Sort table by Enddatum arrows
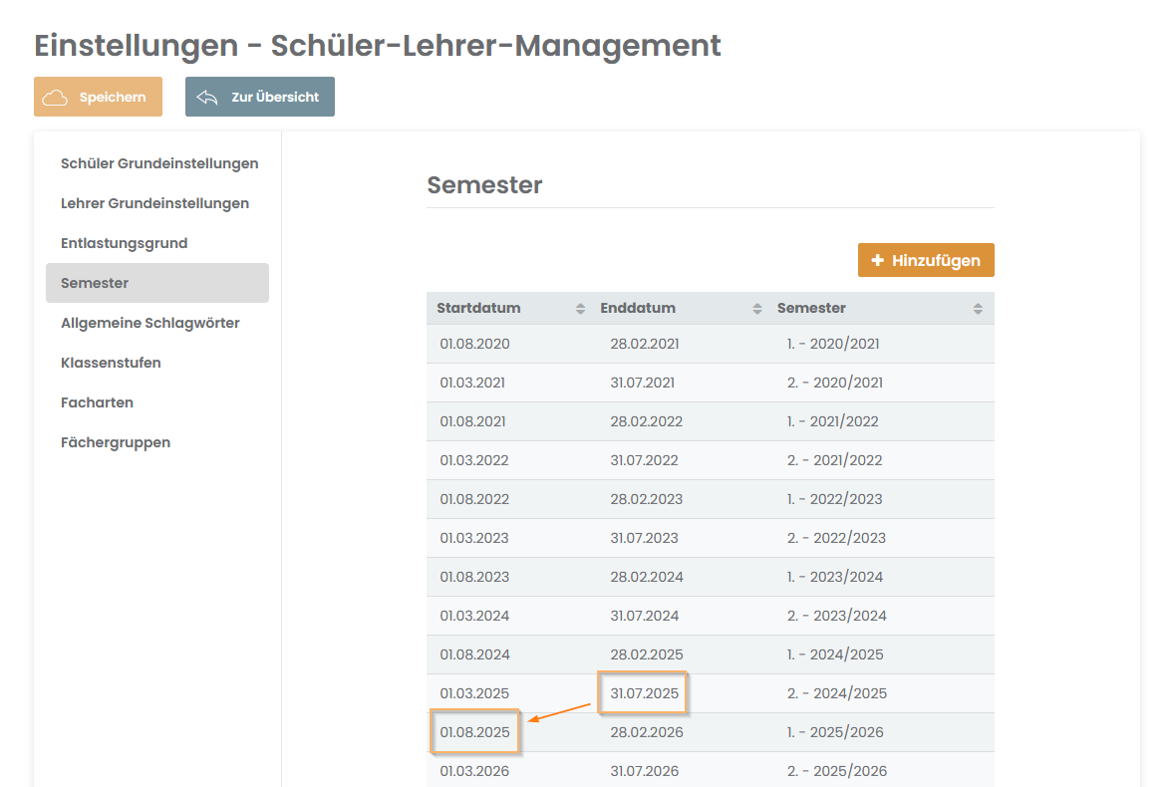Viewport: 1174px width, 787px height. click(757, 309)
